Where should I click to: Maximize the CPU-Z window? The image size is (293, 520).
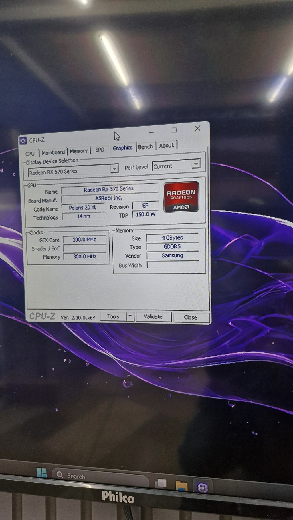174,130
